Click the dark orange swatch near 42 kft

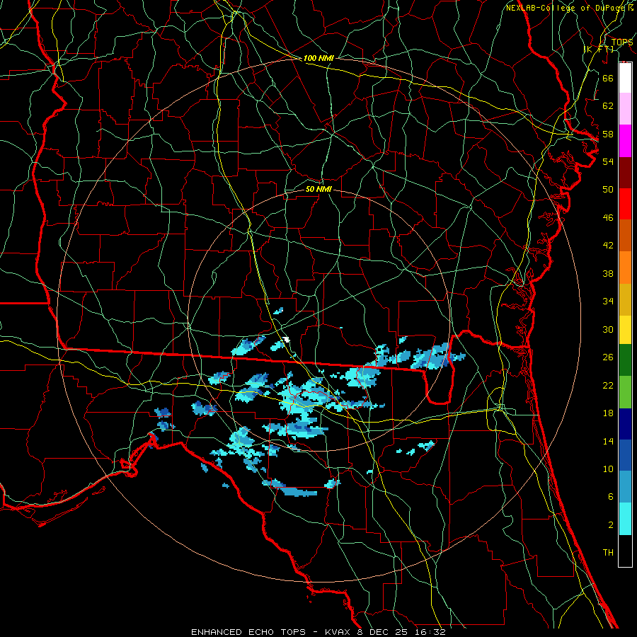(x=625, y=236)
